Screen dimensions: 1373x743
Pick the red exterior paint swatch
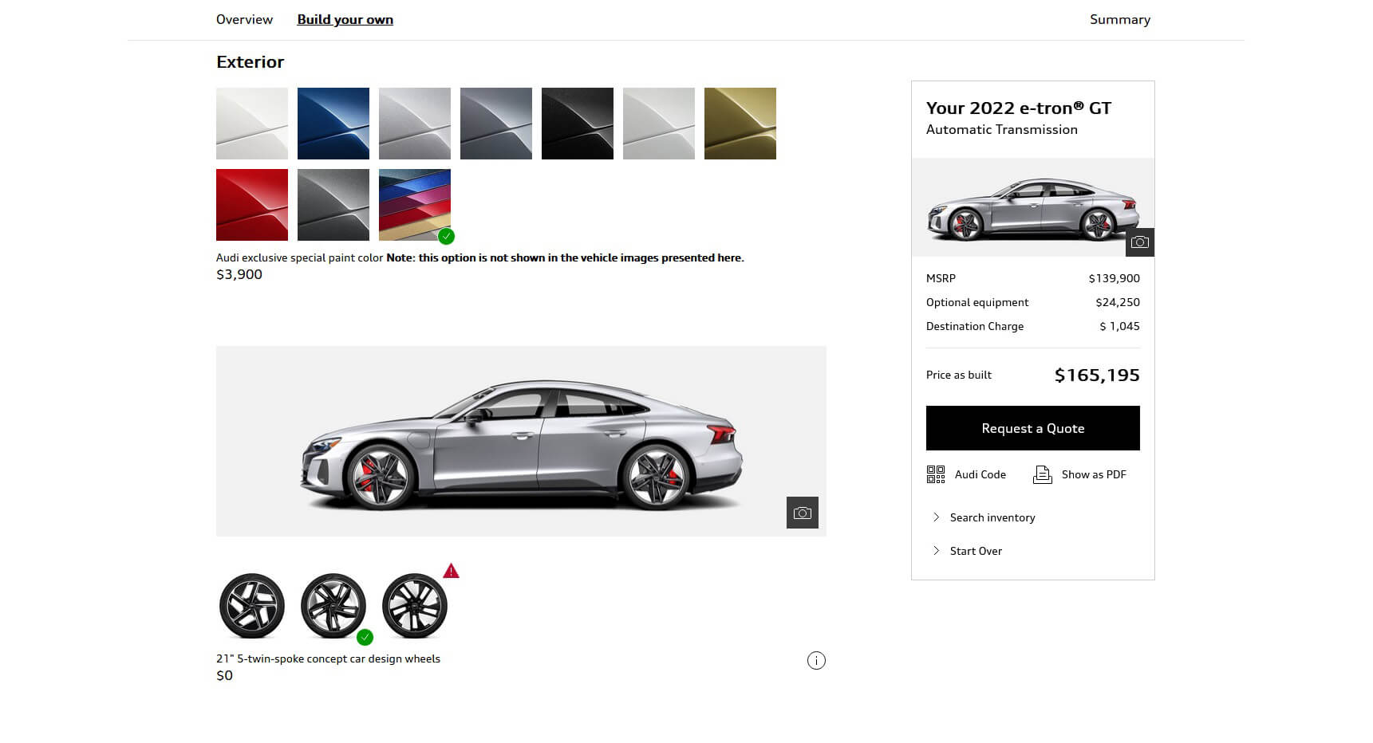pyautogui.click(x=252, y=204)
